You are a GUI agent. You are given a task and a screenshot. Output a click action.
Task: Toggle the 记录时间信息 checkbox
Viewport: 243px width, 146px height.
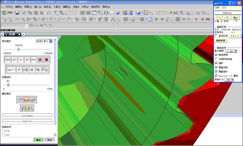click(x=216, y=59)
